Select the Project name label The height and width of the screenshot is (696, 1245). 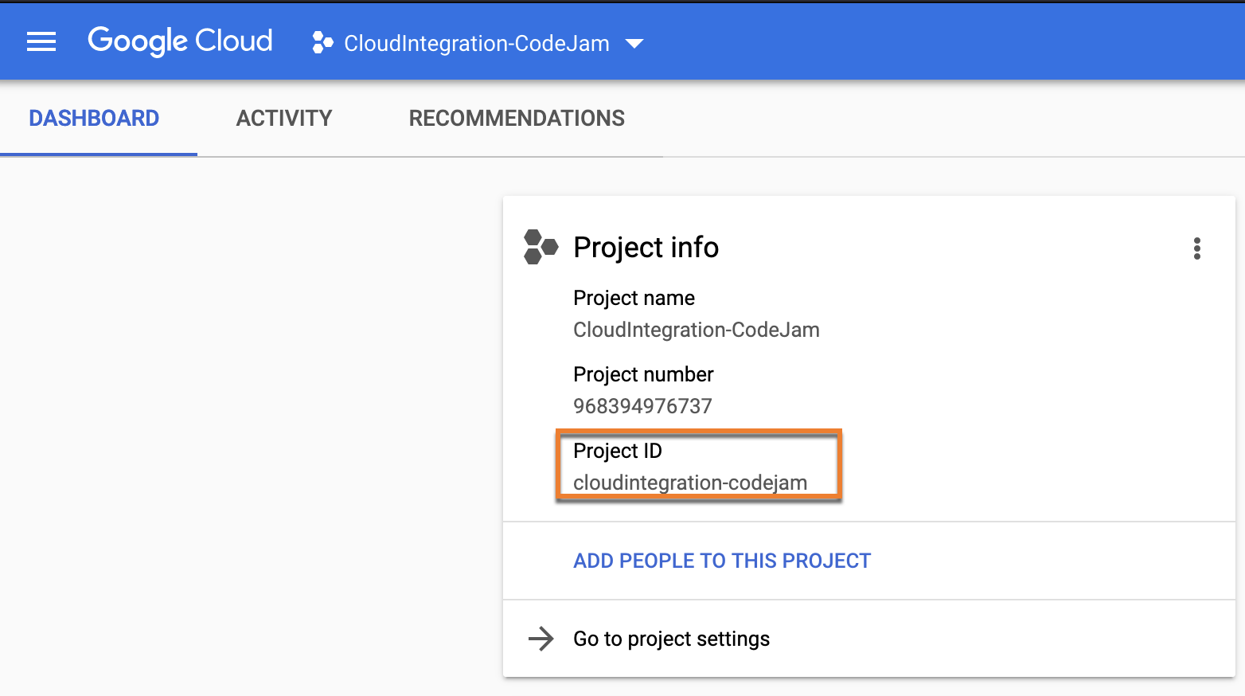[634, 298]
